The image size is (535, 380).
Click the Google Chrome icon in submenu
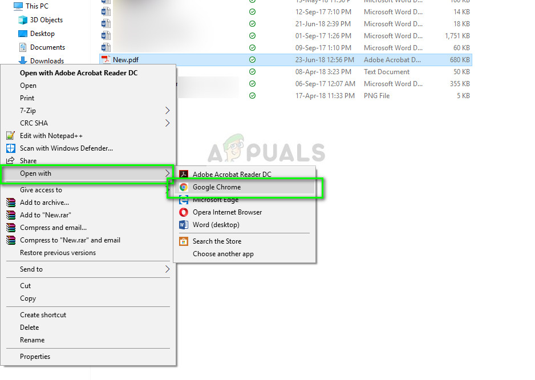tap(184, 187)
